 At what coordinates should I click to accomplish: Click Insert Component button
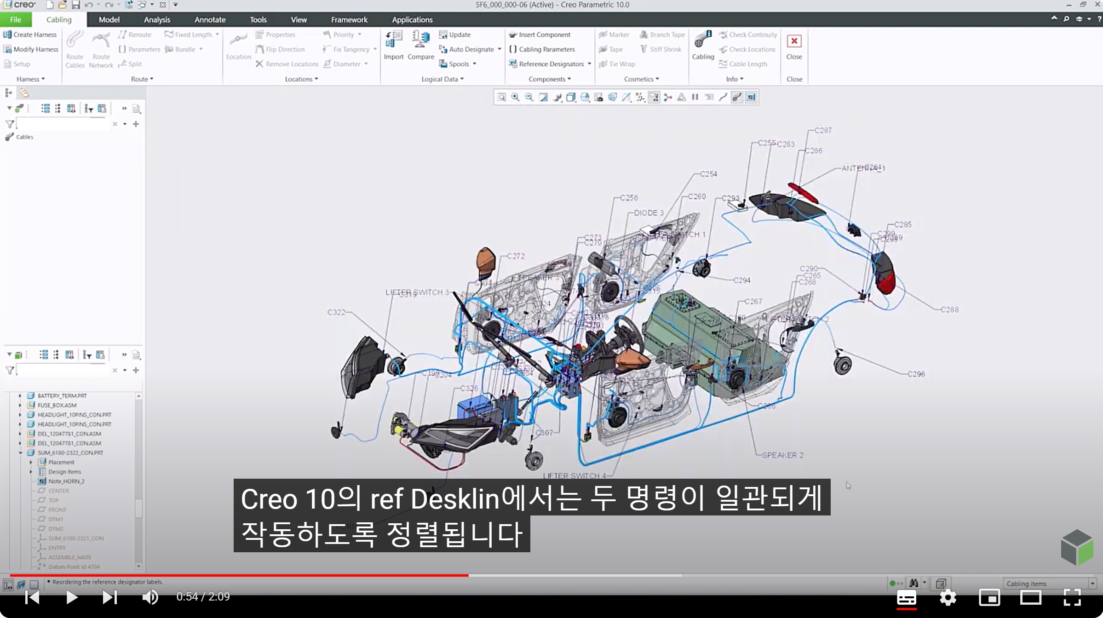click(x=539, y=34)
